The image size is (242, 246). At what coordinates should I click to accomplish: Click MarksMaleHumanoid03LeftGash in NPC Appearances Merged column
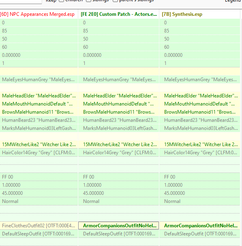pyautogui.click(x=39, y=128)
